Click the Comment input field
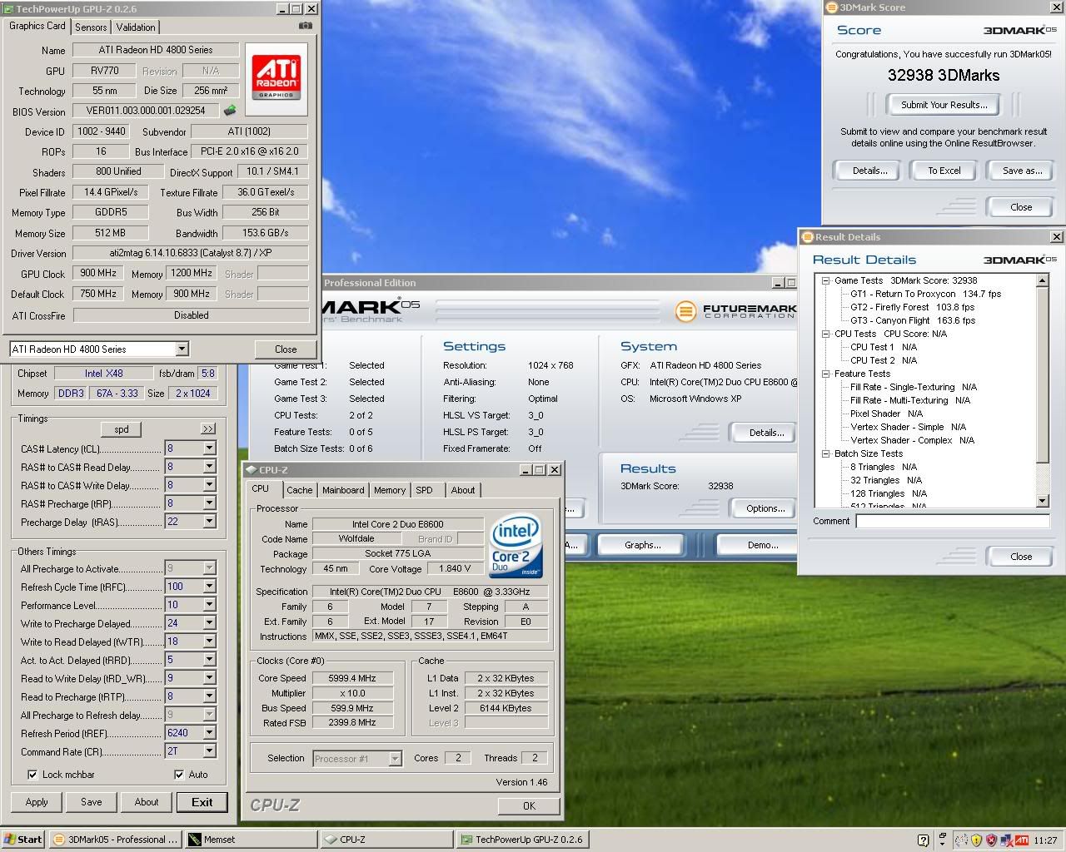This screenshot has height=852, width=1066. click(953, 521)
